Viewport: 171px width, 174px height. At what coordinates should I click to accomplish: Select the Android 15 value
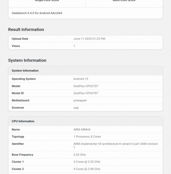[x=81, y=79]
